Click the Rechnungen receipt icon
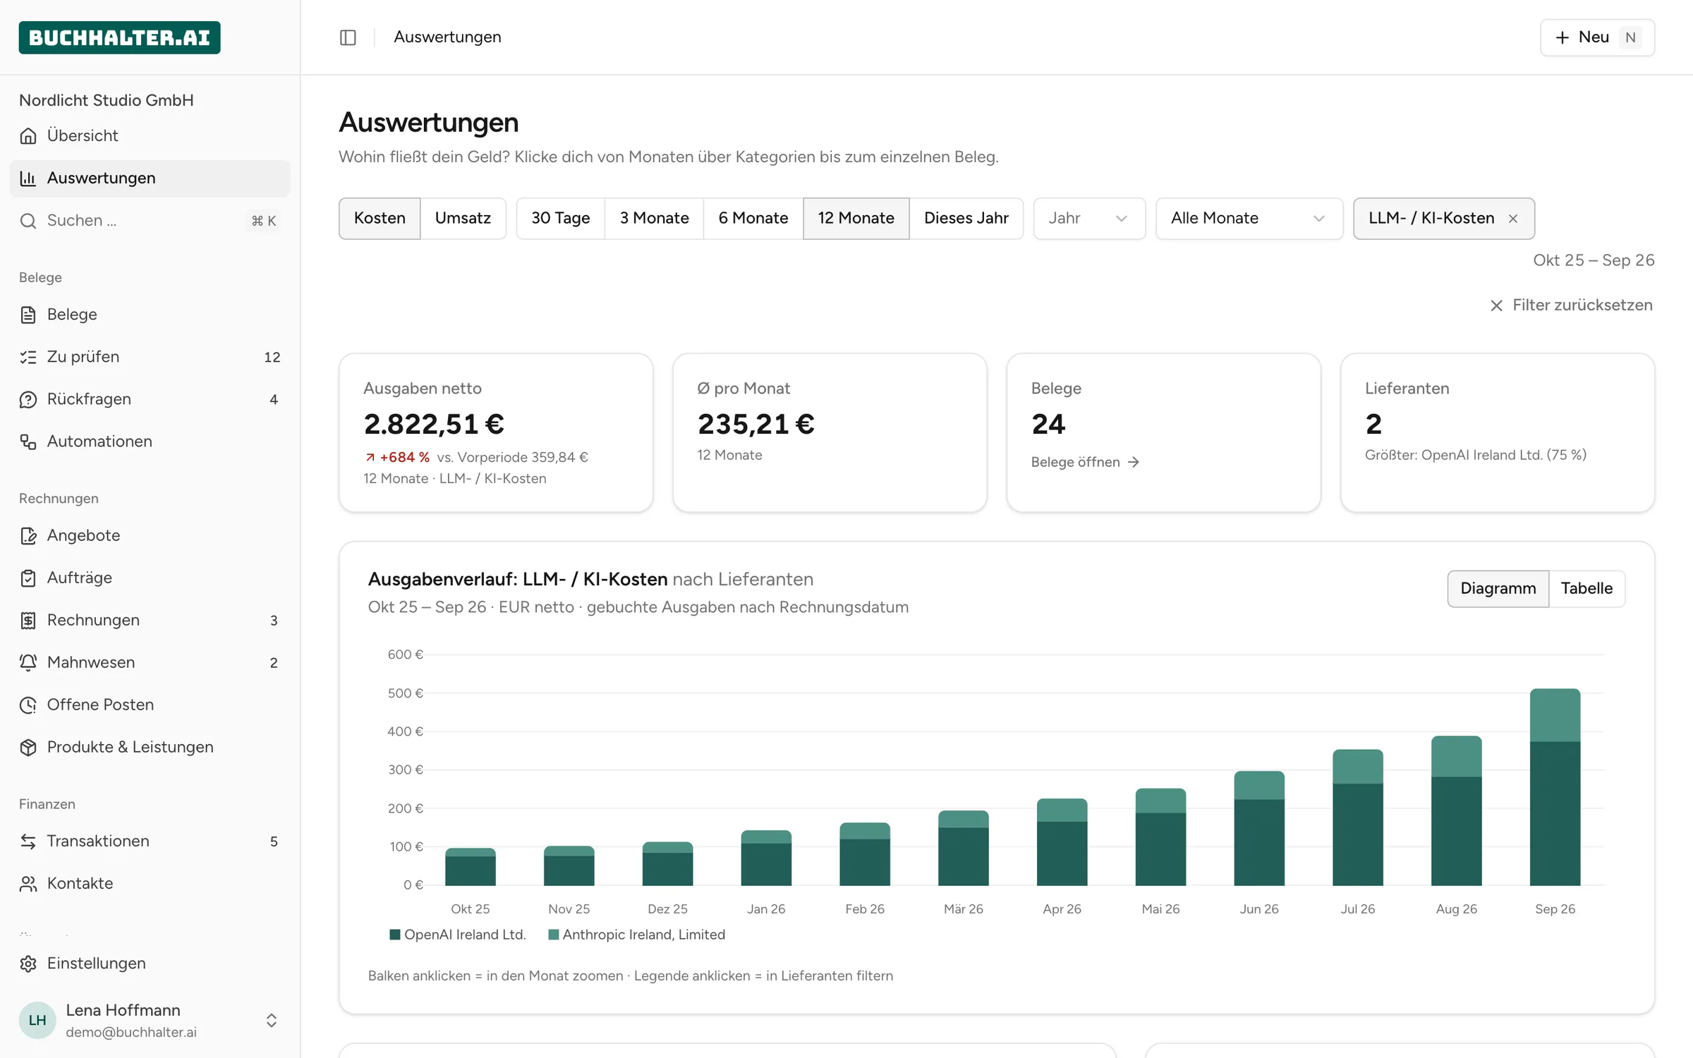 click(28, 620)
